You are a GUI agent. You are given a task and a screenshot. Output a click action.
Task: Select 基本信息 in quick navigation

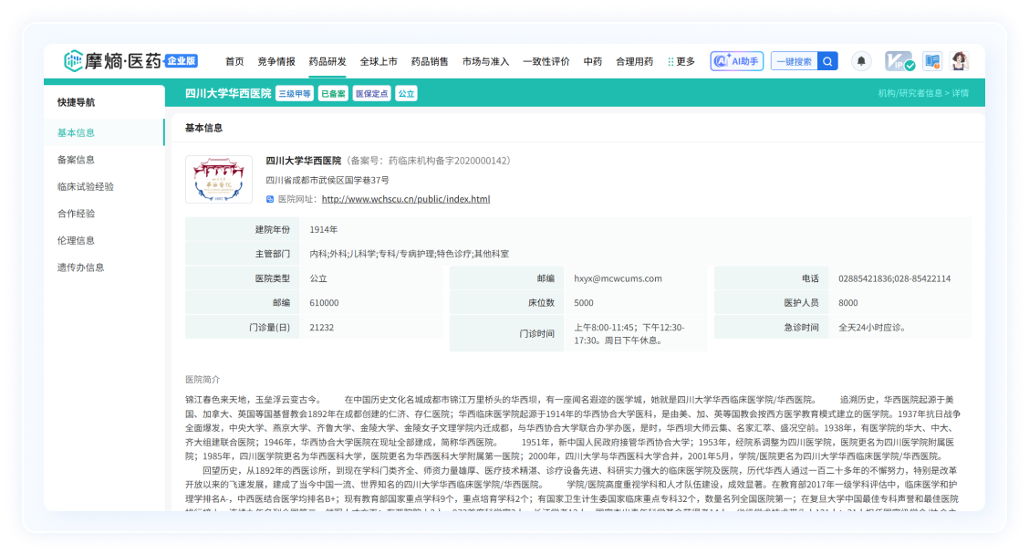[x=104, y=132]
